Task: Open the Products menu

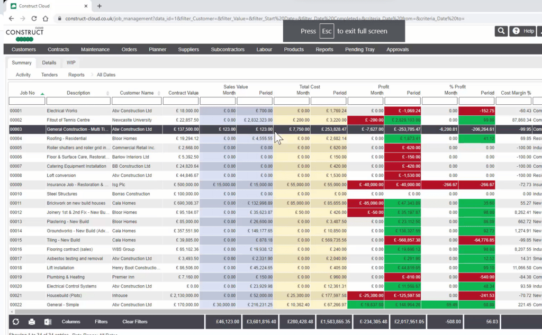Action: [x=294, y=49]
